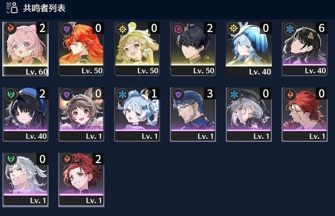Screen dimensions: 335x216
Task: Open the blue-hooded Lv. 40 spectro character
Action: click(x=249, y=49)
